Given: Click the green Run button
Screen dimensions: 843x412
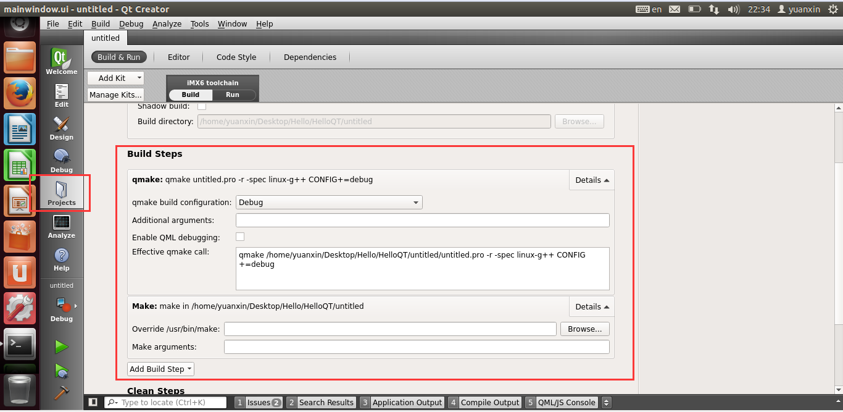Looking at the screenshot, I should click(61, 347).
